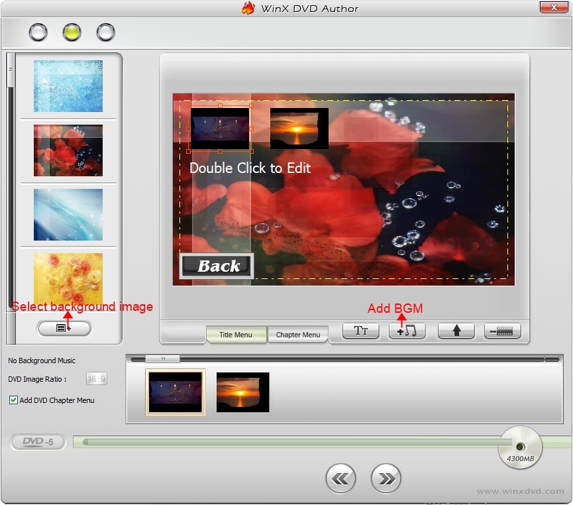The height and width of the screenshot is (505, 573).
Task: Click the first gray step indicator circle
Action: click(x=38, y=32)
